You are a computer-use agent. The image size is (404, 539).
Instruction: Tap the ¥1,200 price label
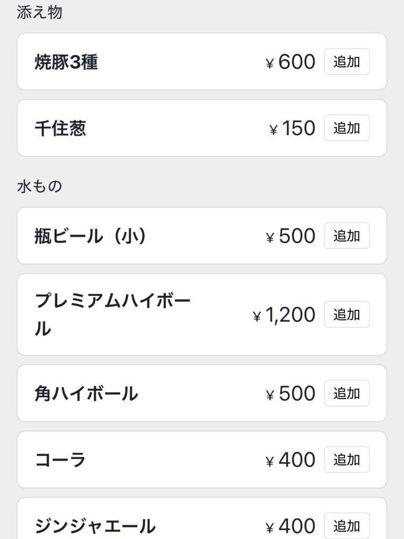coord(284,315)
